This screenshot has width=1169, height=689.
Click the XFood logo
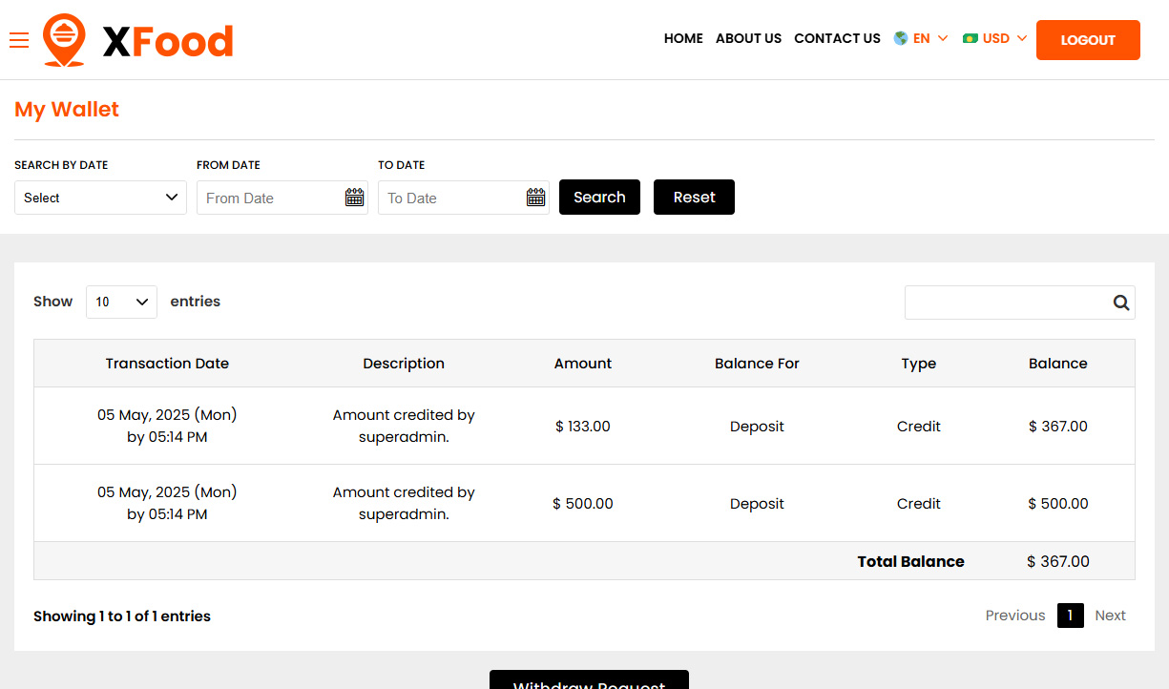point(137,39)
